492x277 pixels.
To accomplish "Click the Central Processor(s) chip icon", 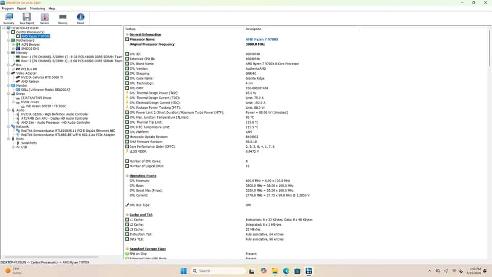I will 13,32.
